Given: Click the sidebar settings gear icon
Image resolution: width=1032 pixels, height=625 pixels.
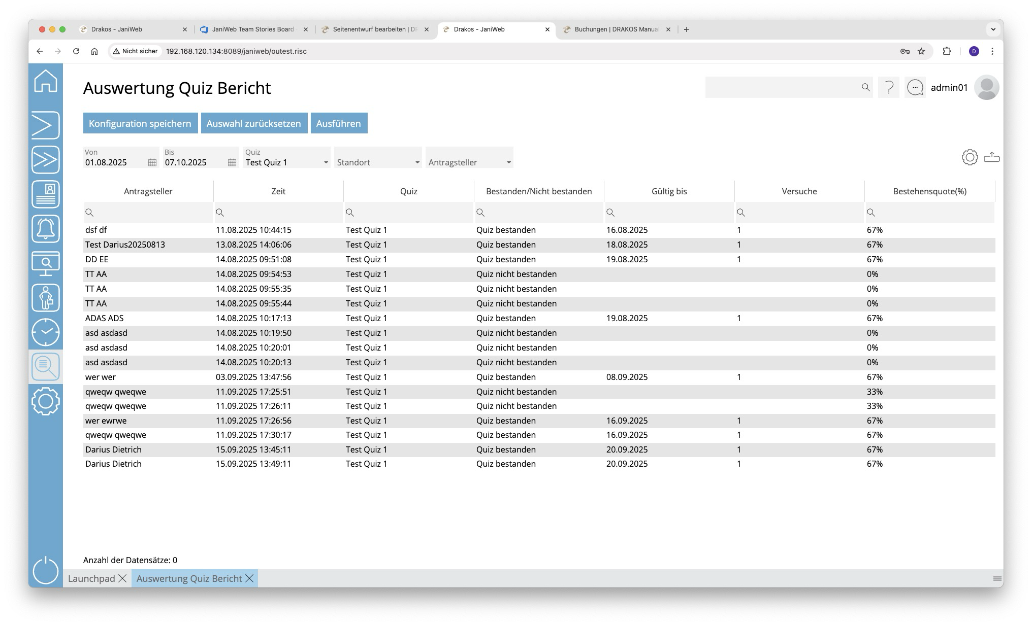Looking at the screenshot, I should [46, 401].
